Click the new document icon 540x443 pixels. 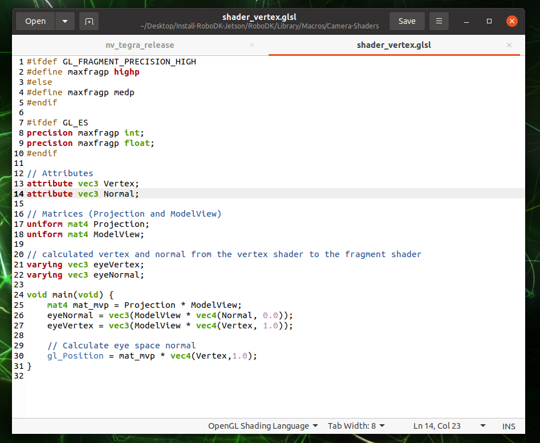click(89, 21)
